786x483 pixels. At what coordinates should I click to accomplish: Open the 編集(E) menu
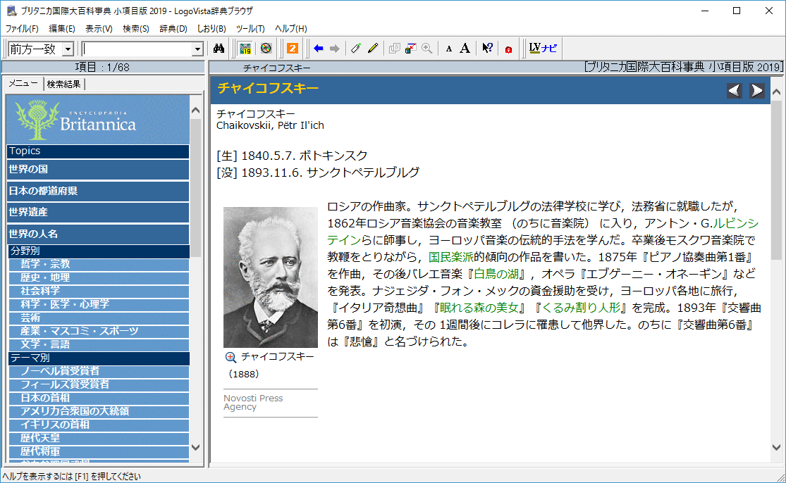(x=61, y=29)
